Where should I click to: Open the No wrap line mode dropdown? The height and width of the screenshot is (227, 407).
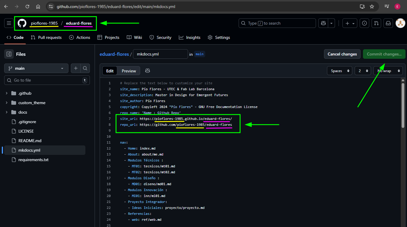click(x=388, y=71)
